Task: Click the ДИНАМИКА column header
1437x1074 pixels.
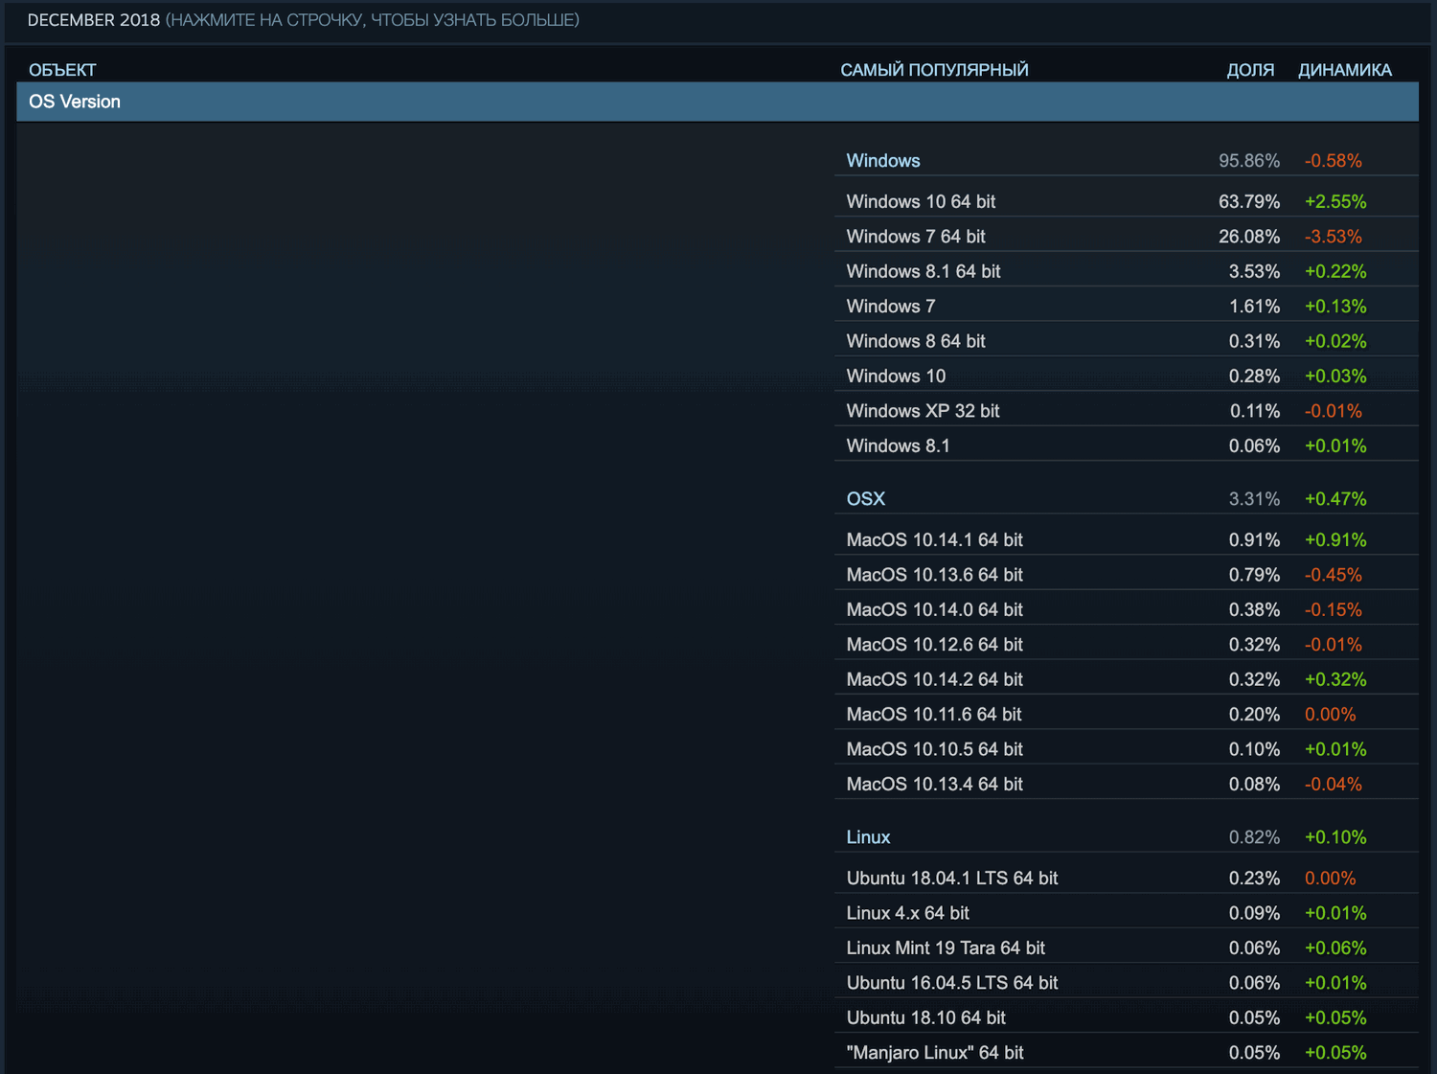Action: [1345, 69]
